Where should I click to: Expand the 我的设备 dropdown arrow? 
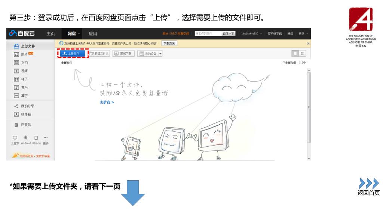click(161, 53)
